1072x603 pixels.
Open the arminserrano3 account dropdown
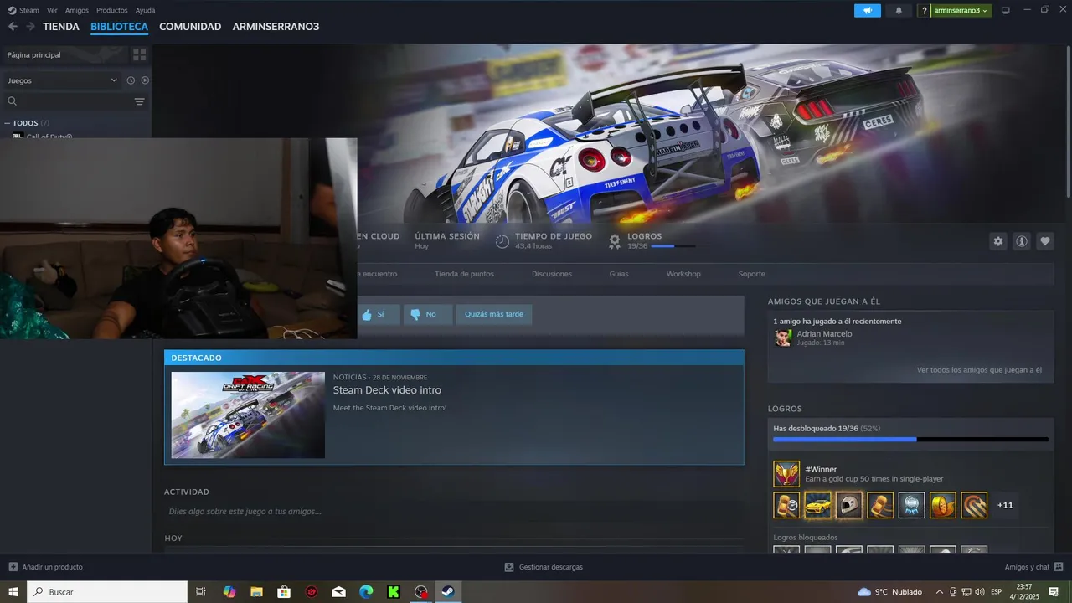(961, 11)
